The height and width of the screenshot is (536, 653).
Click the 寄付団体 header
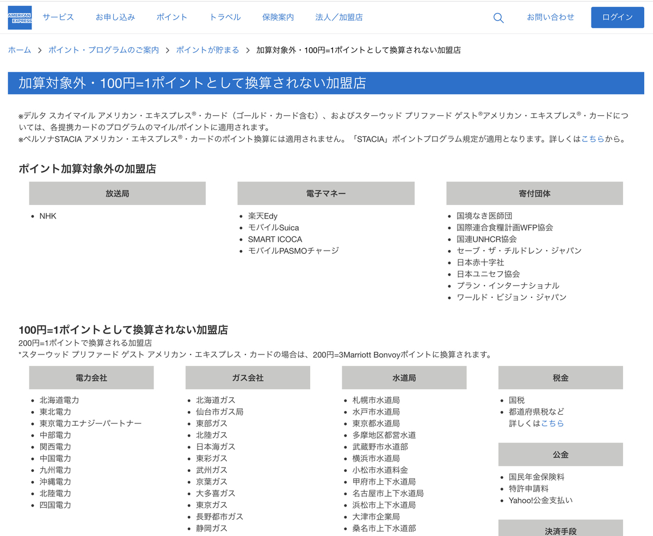click(x=535, y=194)
